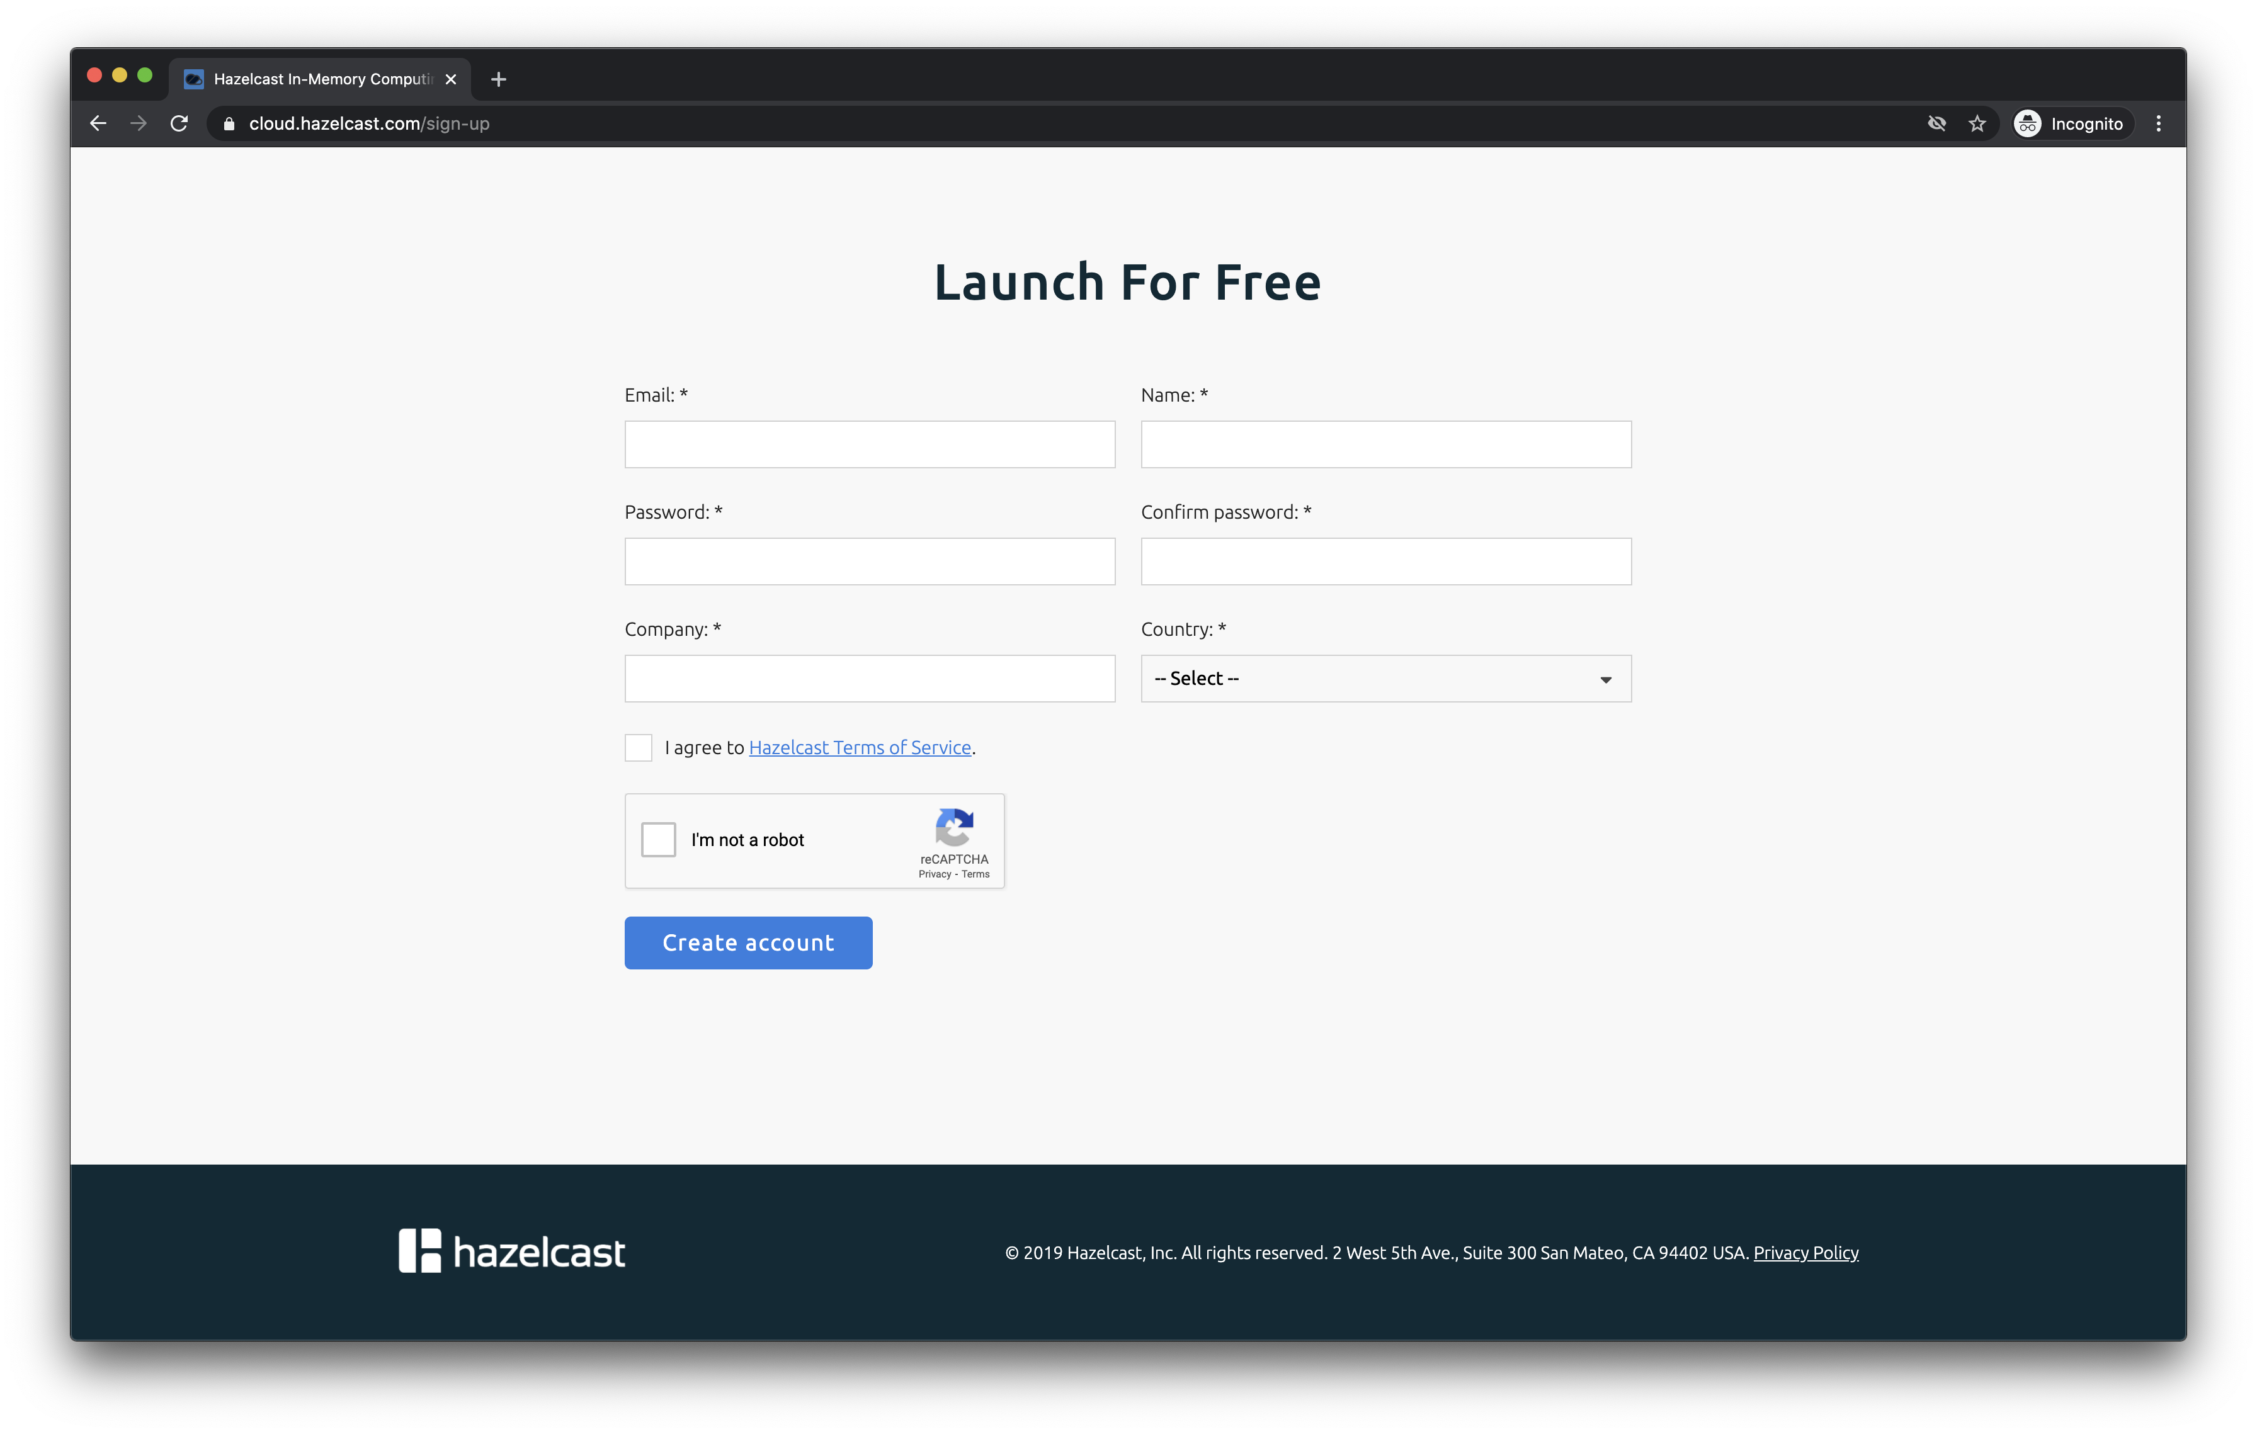2257x1434 pixels.
Task: Open Hazelcast Terms of Service link
Action: click(860, 747)
